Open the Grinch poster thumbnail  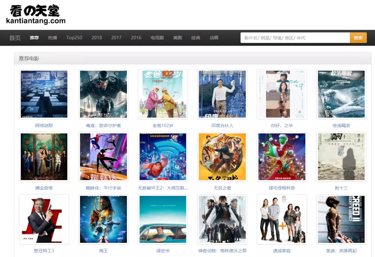[282, 157]
